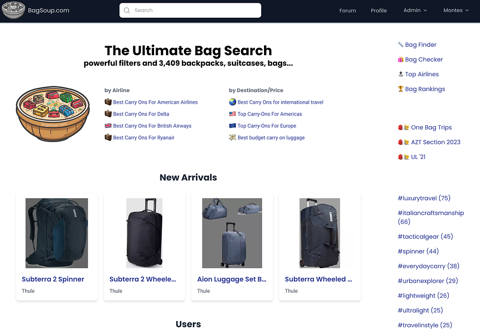480x333 pixels.
Task: Open Best Carry Ons For Ryanair link
Action: pyautogui.click(x=144, y=138)
